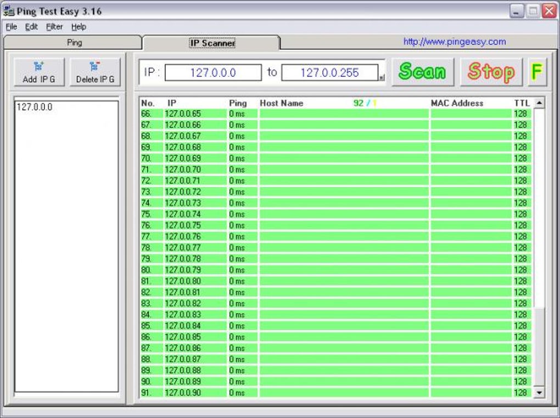
Task: Click the start IP field showing 127.0.0.0
Action: (x=213, y=72)
